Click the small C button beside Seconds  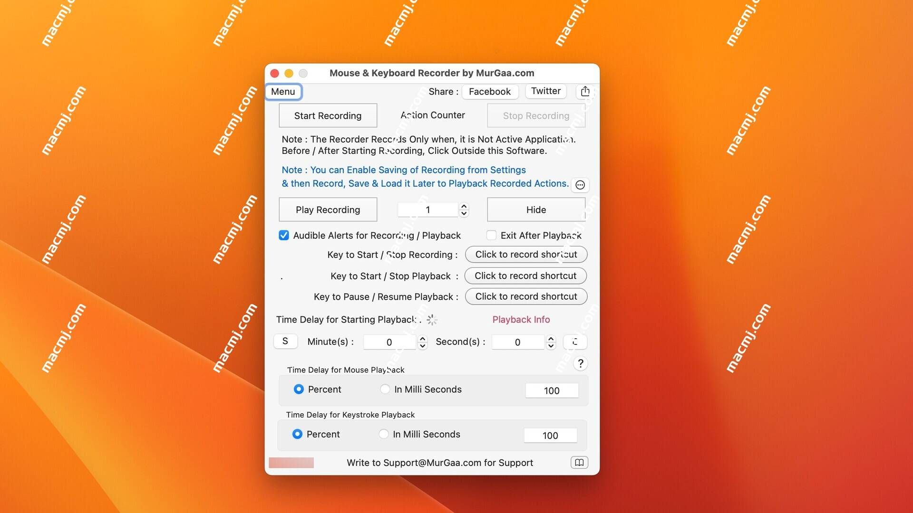[575, 342]
